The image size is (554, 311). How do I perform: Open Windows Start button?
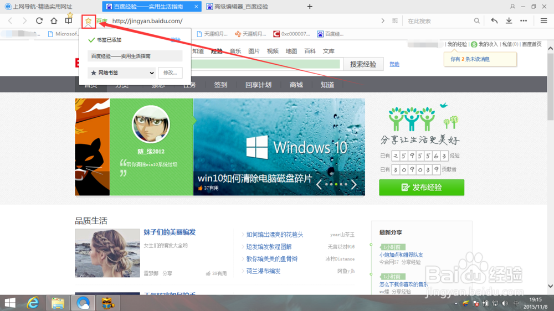tap(10, 303)
